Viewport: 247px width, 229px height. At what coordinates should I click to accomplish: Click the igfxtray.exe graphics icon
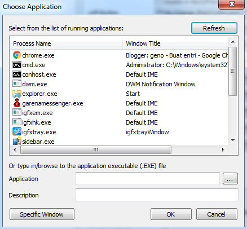coord(17,131)
